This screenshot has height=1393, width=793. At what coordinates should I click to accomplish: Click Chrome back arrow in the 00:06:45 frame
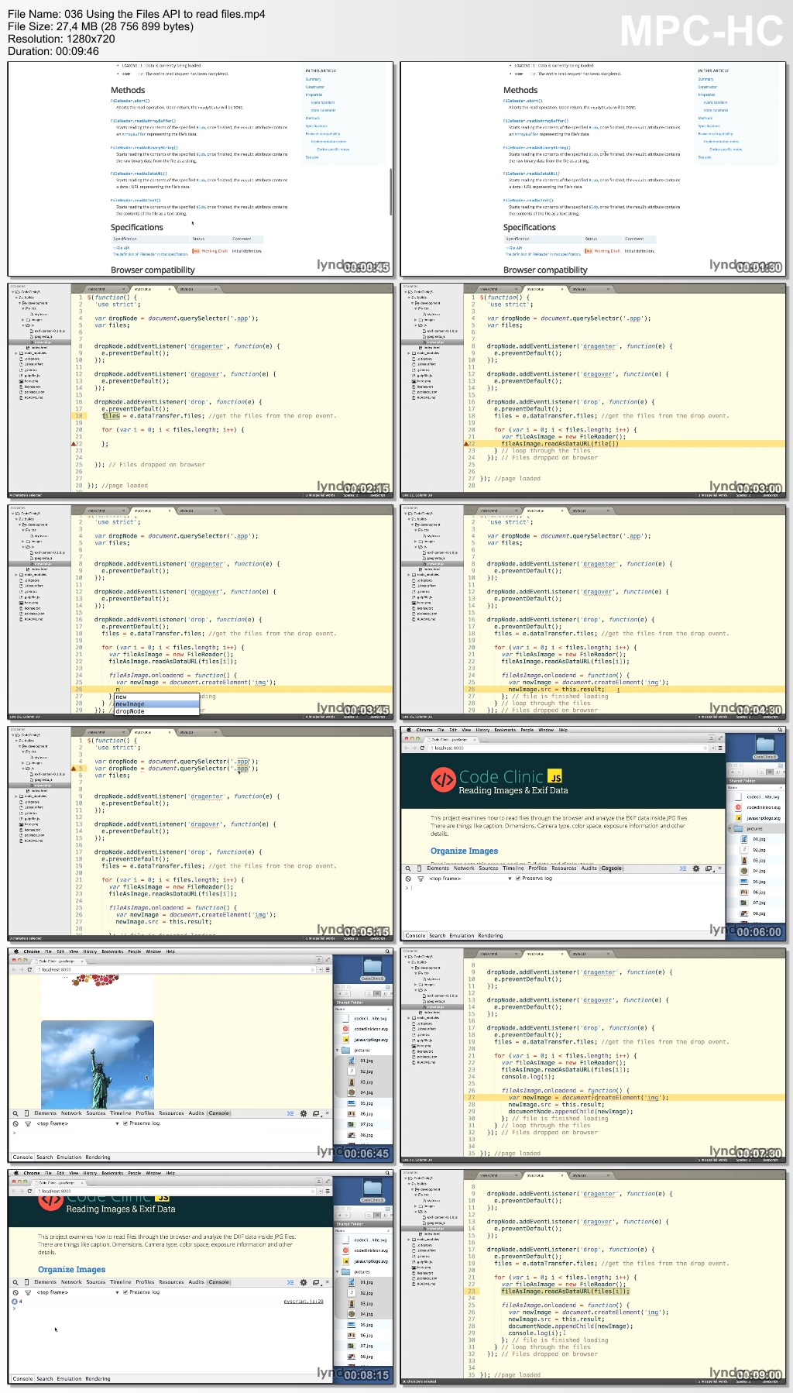(x=14, y=970)
